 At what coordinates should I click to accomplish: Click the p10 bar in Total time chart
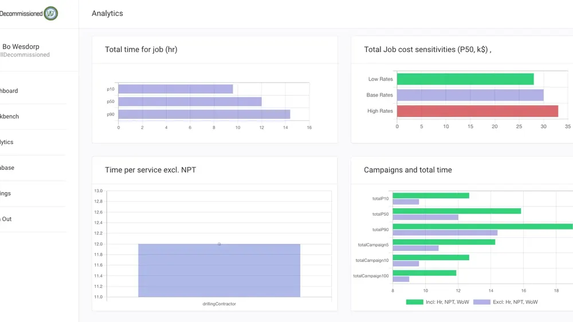point(175,89)
